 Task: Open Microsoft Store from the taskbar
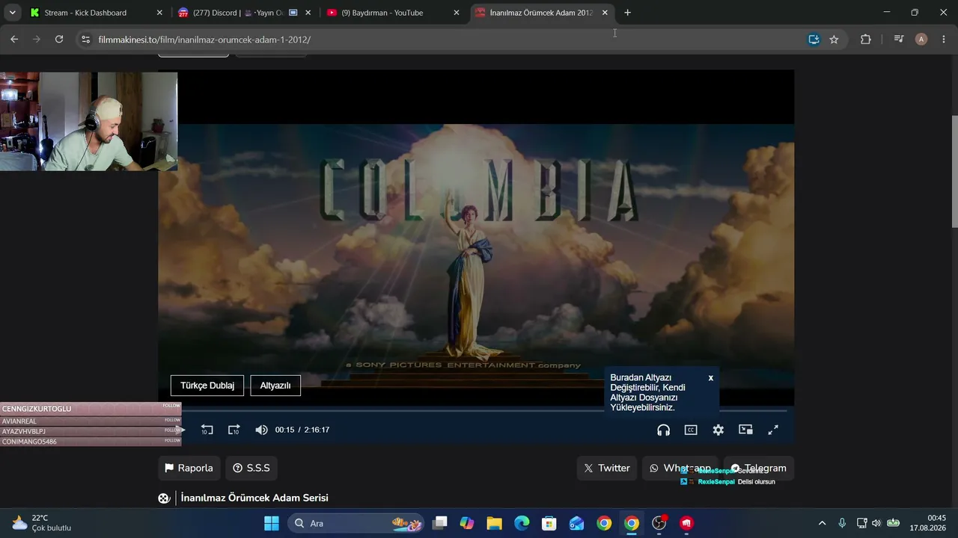pyautogui.click(x=549, y=523)
